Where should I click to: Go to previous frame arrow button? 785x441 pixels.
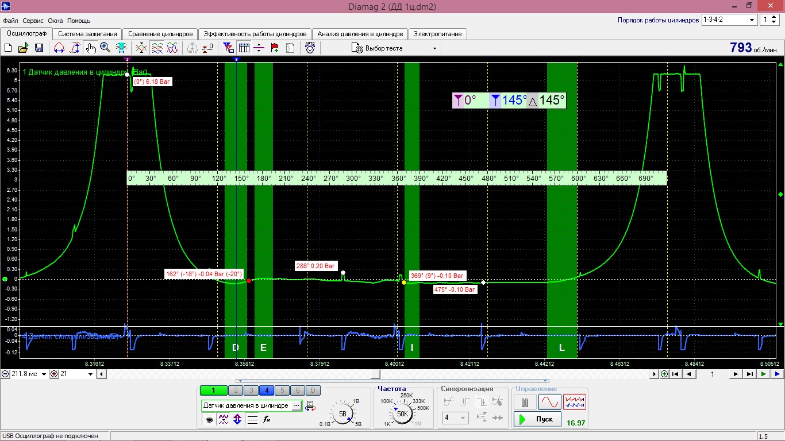pyautogui.click(x=690, y=374)
